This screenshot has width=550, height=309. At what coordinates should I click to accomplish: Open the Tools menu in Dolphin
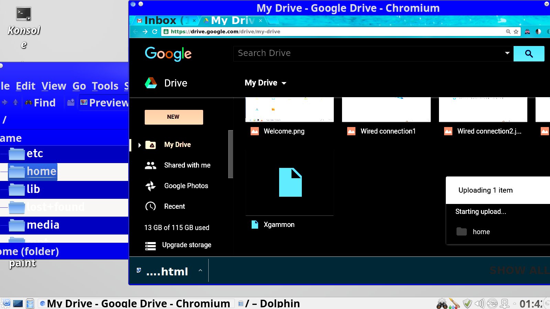(105, 86)
